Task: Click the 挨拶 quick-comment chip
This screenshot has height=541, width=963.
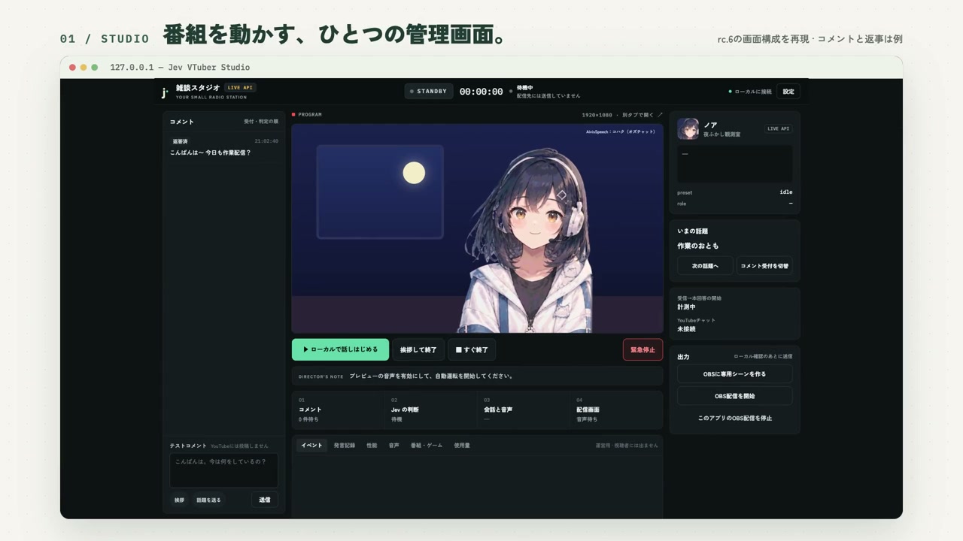Action: pos(179,500)
